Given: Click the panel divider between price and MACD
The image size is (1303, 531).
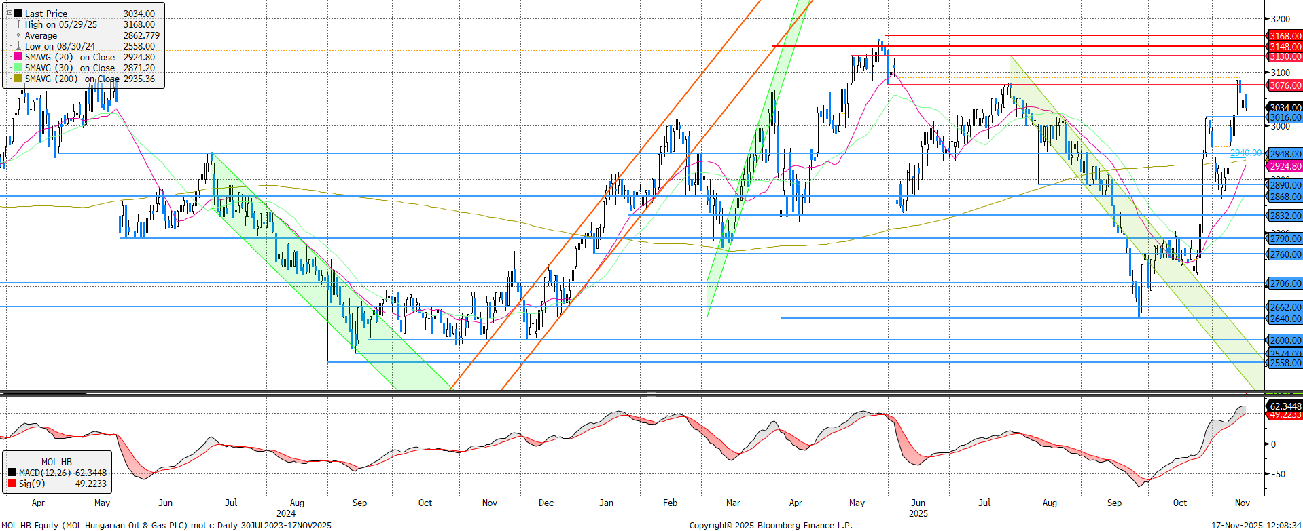Looking at the screenshot, I should 651,393.
